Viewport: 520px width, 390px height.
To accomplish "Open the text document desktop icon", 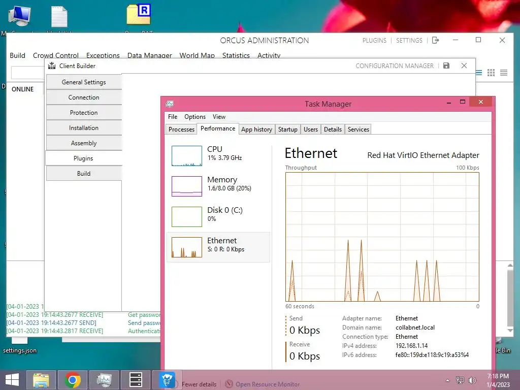I will coord(59,16).
